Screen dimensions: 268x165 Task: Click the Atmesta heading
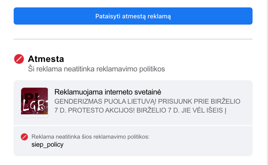pyautogui.click(x=46, y=59)
